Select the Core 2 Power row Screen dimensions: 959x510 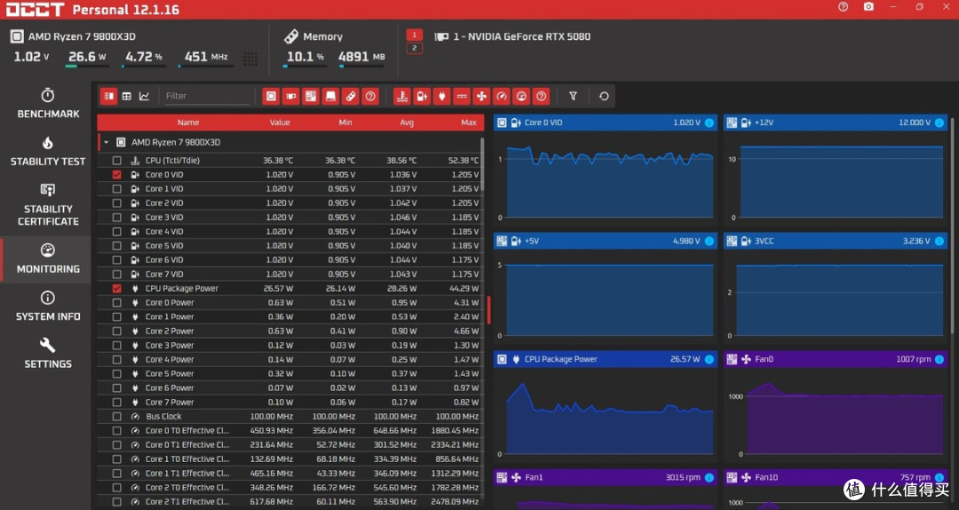(289, 331)
